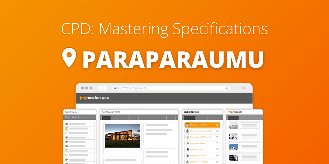The height and width of the screenshot is (164, 329).
Task: Open the menu icon on SCNZ Structural row
Action: pyautogui.click(x=218, y=137)
